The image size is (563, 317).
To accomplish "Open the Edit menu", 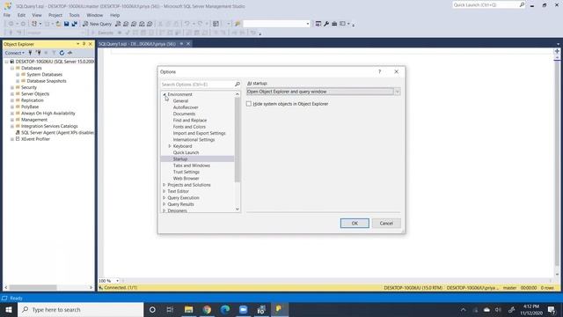I will (21, 15).
